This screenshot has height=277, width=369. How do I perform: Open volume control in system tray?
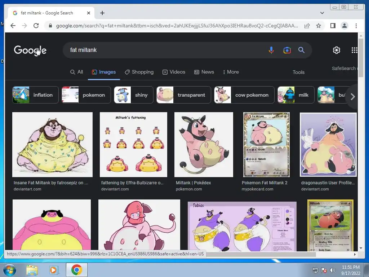point(332,270)
